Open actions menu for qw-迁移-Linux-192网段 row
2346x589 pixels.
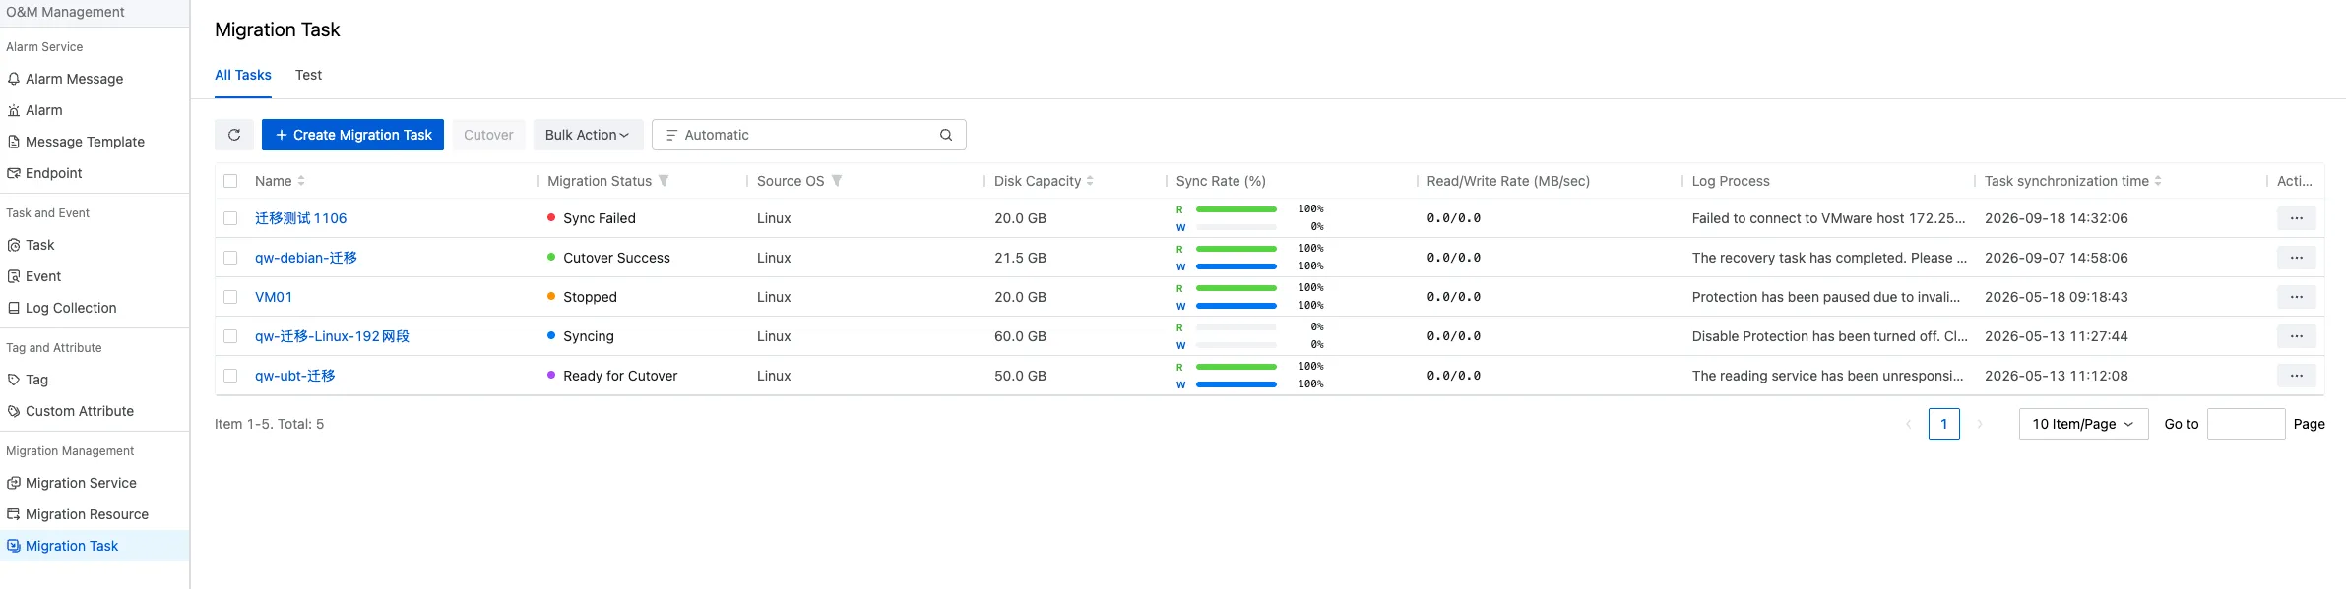click(x=2297, y=336)
